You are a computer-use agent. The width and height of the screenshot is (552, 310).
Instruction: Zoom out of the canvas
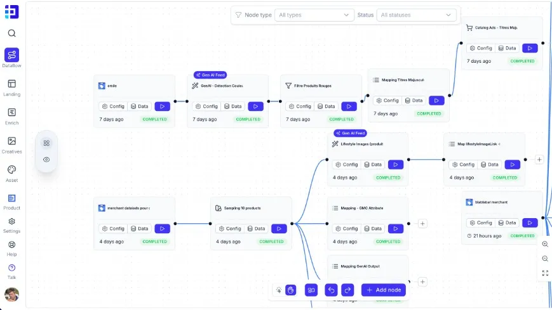coord(545,259)
